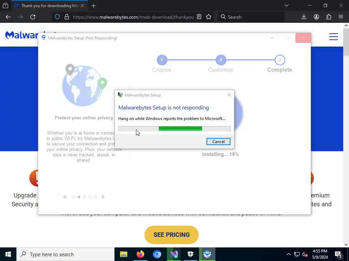349x261 pixels.
Task: Click Protect your online privacy heading
Action: [84, 118]
